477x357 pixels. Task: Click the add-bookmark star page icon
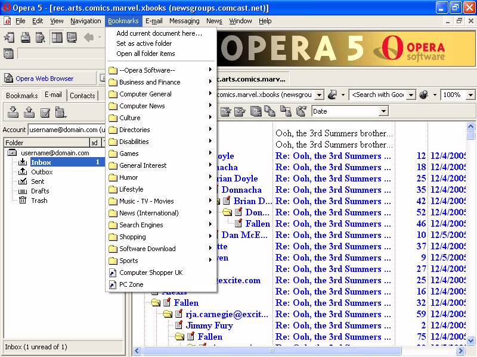pyautogui.click(x=9, y=37)
